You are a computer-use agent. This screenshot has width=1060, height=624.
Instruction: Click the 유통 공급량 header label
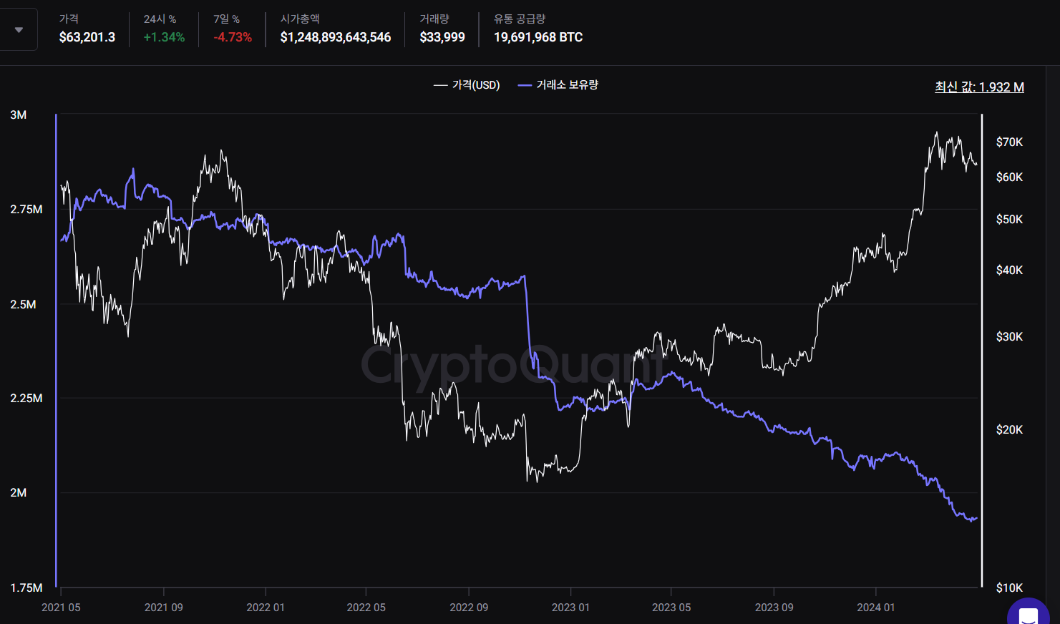(520, 19)
